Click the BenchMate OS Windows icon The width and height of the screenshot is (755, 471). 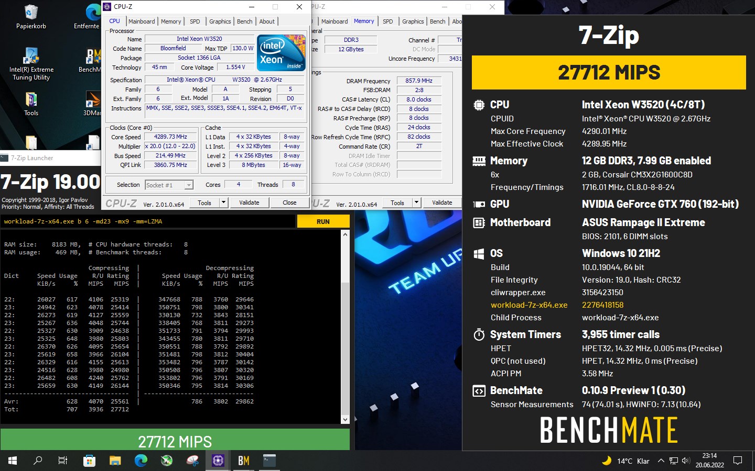479,254
